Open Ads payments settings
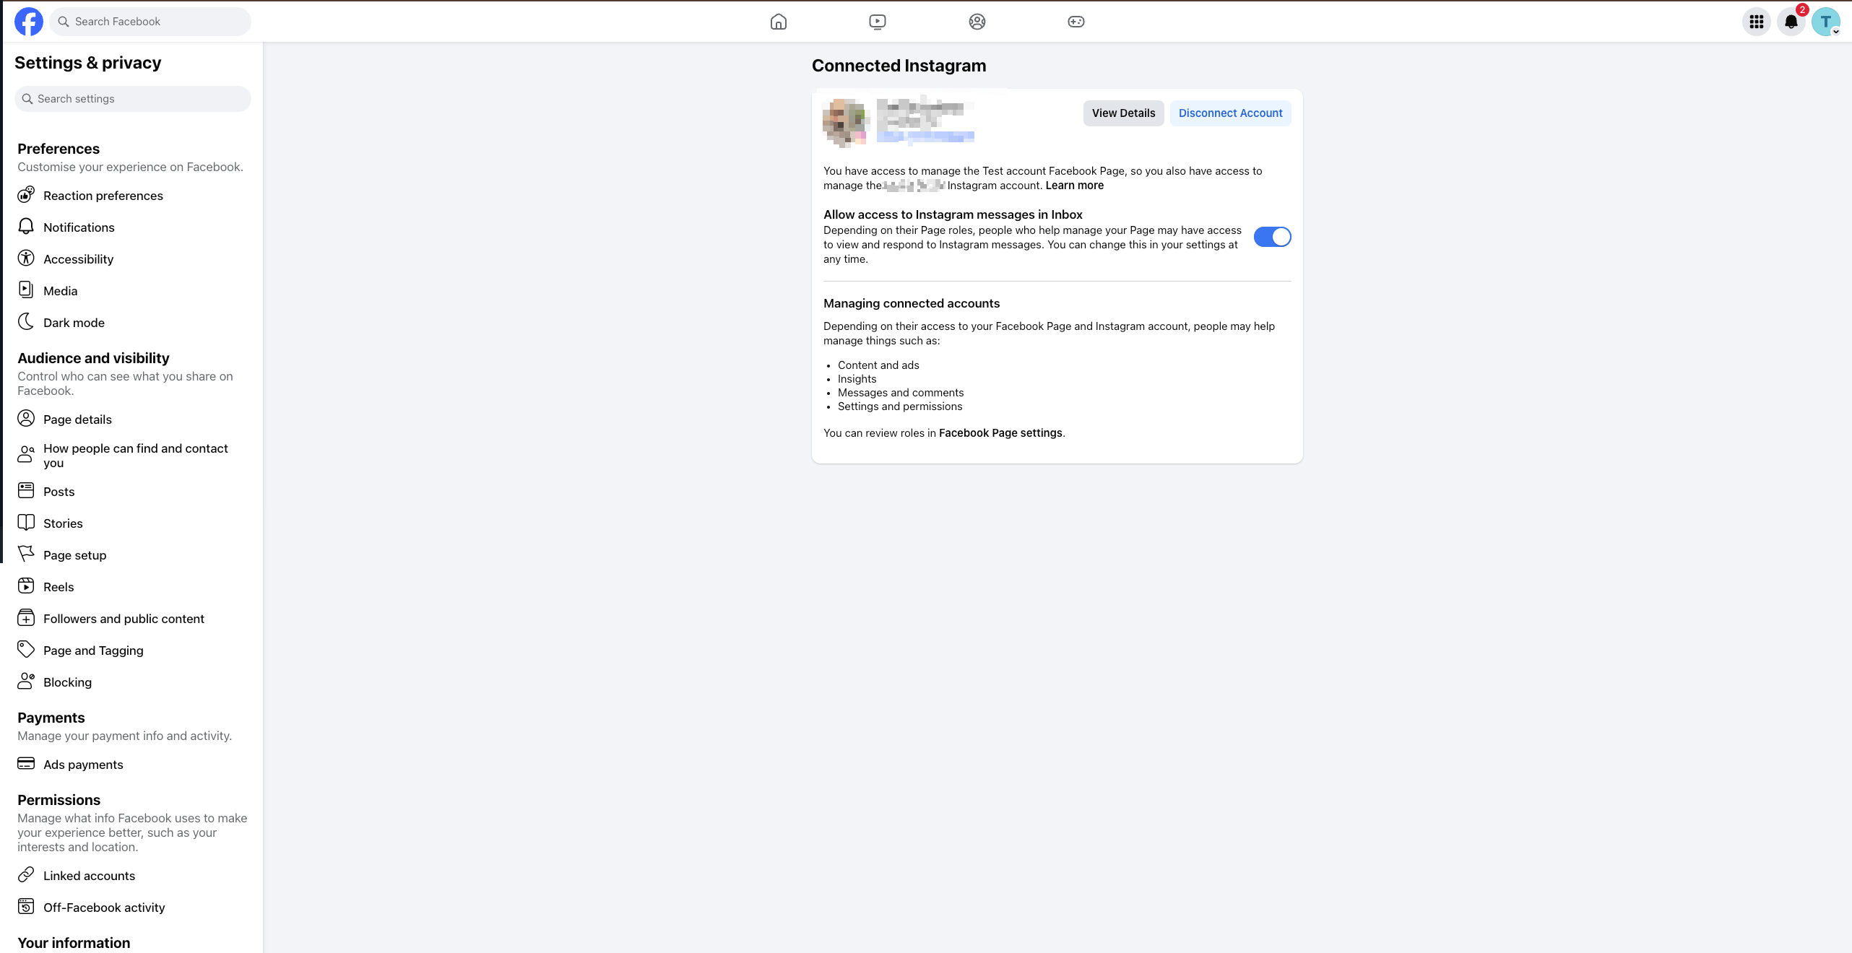1852x953 pixels. click(133, 765)
